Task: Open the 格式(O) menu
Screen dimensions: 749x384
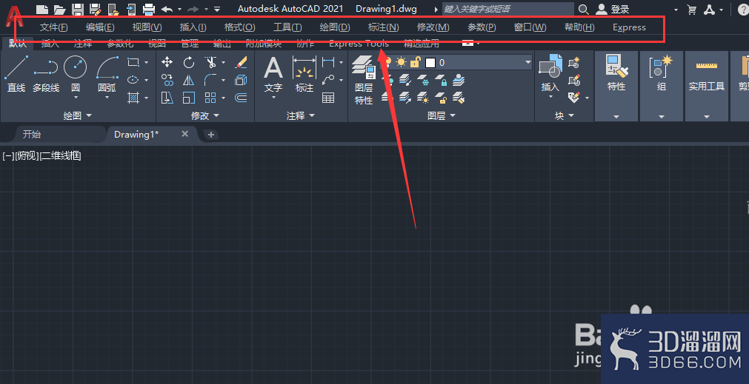Action: coord(240,27)
